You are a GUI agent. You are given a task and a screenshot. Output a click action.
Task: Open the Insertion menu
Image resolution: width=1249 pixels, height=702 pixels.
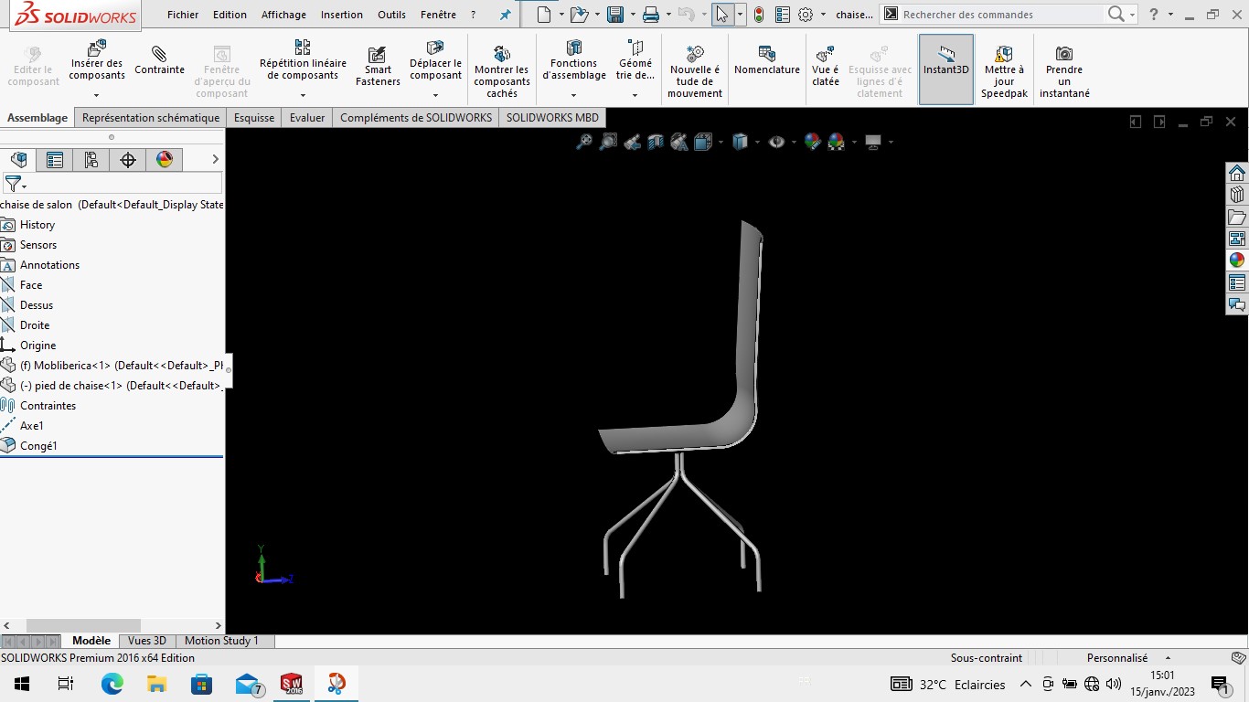(342, 15)
